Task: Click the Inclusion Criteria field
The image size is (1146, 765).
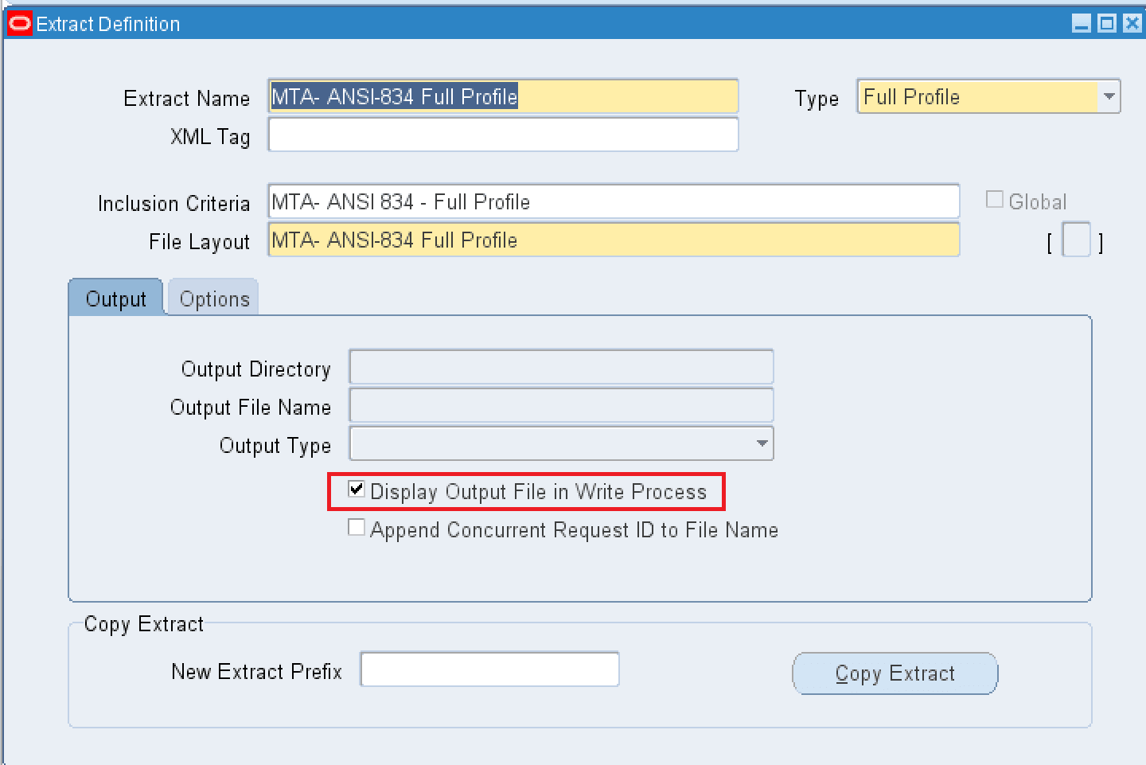Action: coord(613,201)
